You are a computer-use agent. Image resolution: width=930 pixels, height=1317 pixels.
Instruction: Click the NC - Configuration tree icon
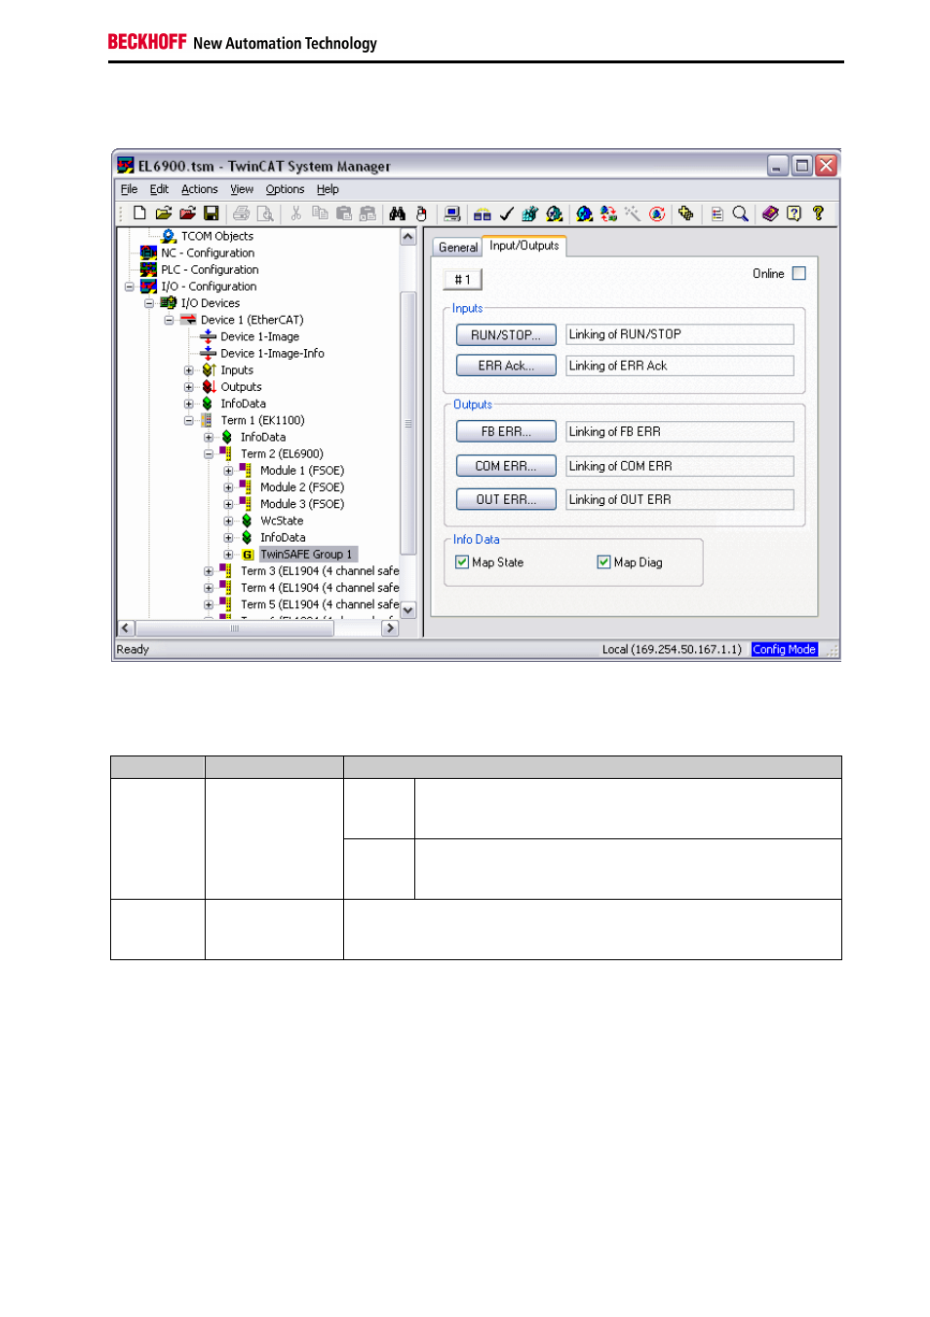[148, 252]
